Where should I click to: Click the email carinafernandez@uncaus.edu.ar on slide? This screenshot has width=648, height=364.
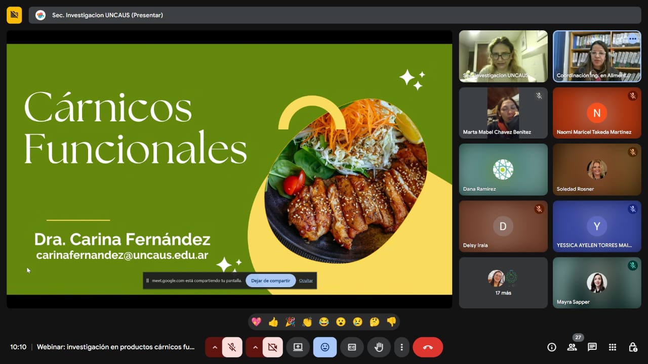[x=122, y=255]
